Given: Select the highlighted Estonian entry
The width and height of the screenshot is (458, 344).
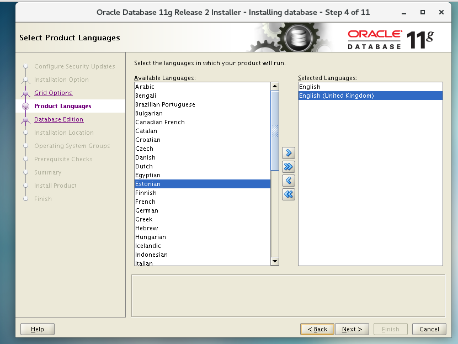Looking at the screenshot, I should (203, 184).
